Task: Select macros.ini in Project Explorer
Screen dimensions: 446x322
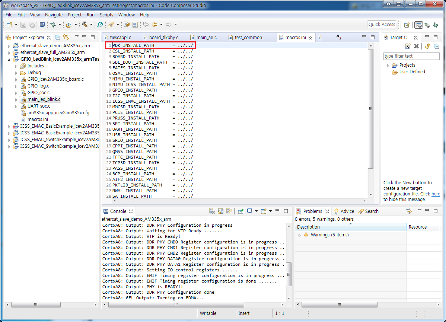Action: (x=38, y=119)
